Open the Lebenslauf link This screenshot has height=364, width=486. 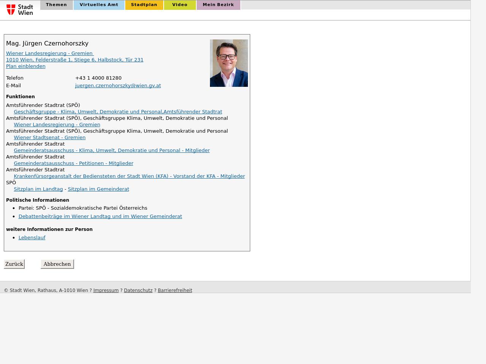32,238
